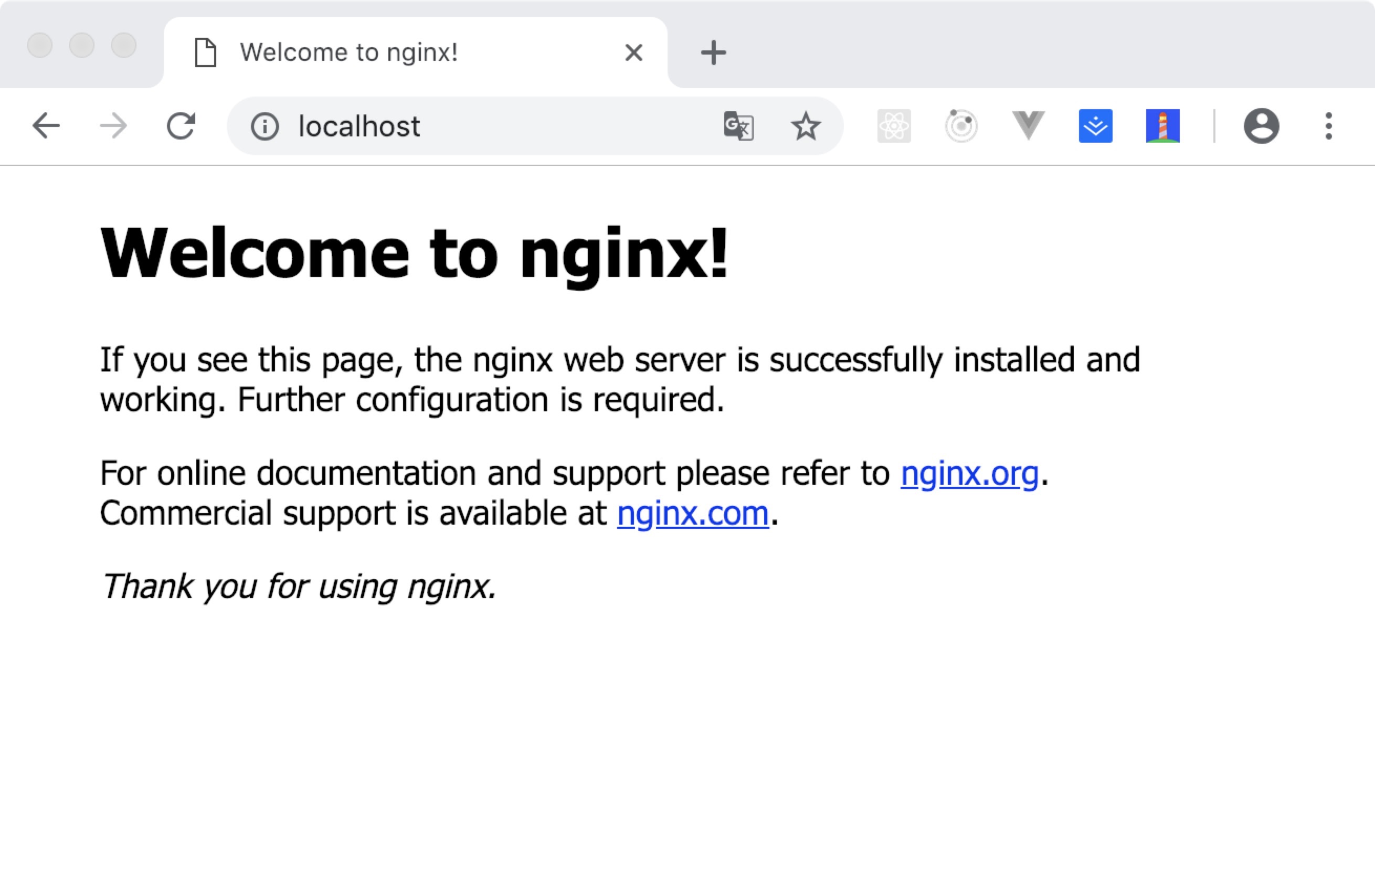This screenshot has width=1375, height=894.
Task: Go back to the previous page
Action: point(46,126)
